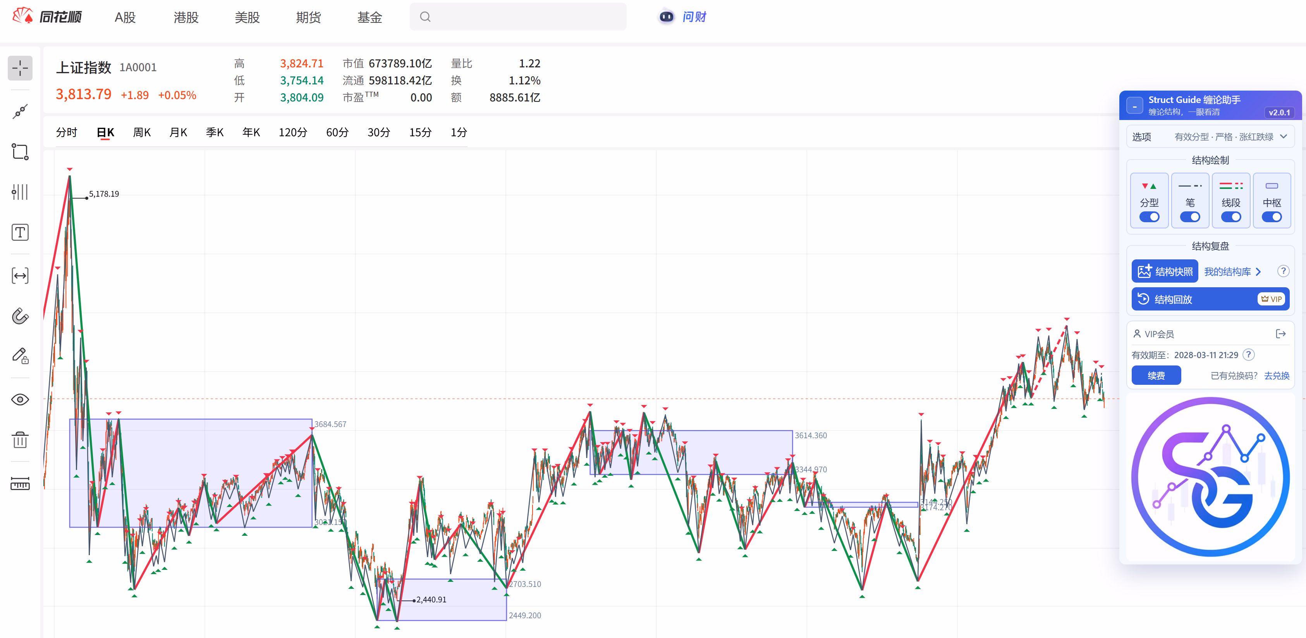This screenshot has height=638, width=1306.
Task: Open the 港股 menu
Action: pyautogui.click(x=186, y=17)
